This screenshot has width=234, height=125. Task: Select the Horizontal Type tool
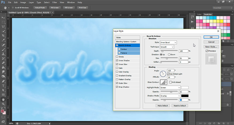click(4, 86)
